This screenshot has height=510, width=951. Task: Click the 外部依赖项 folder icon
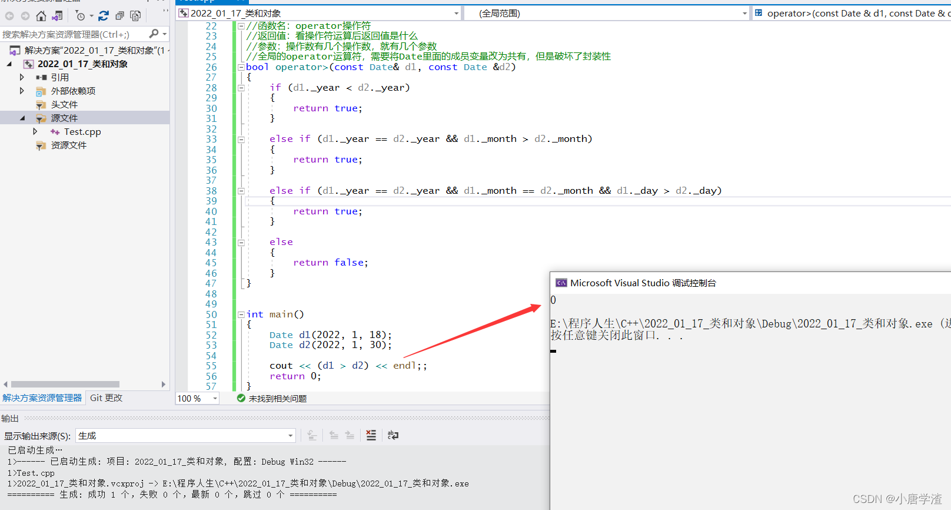point(41,91)
